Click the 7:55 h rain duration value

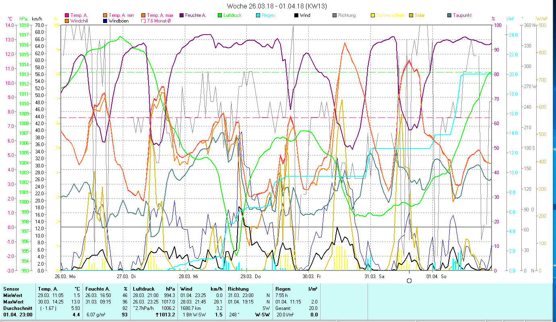tap(283, 295)
